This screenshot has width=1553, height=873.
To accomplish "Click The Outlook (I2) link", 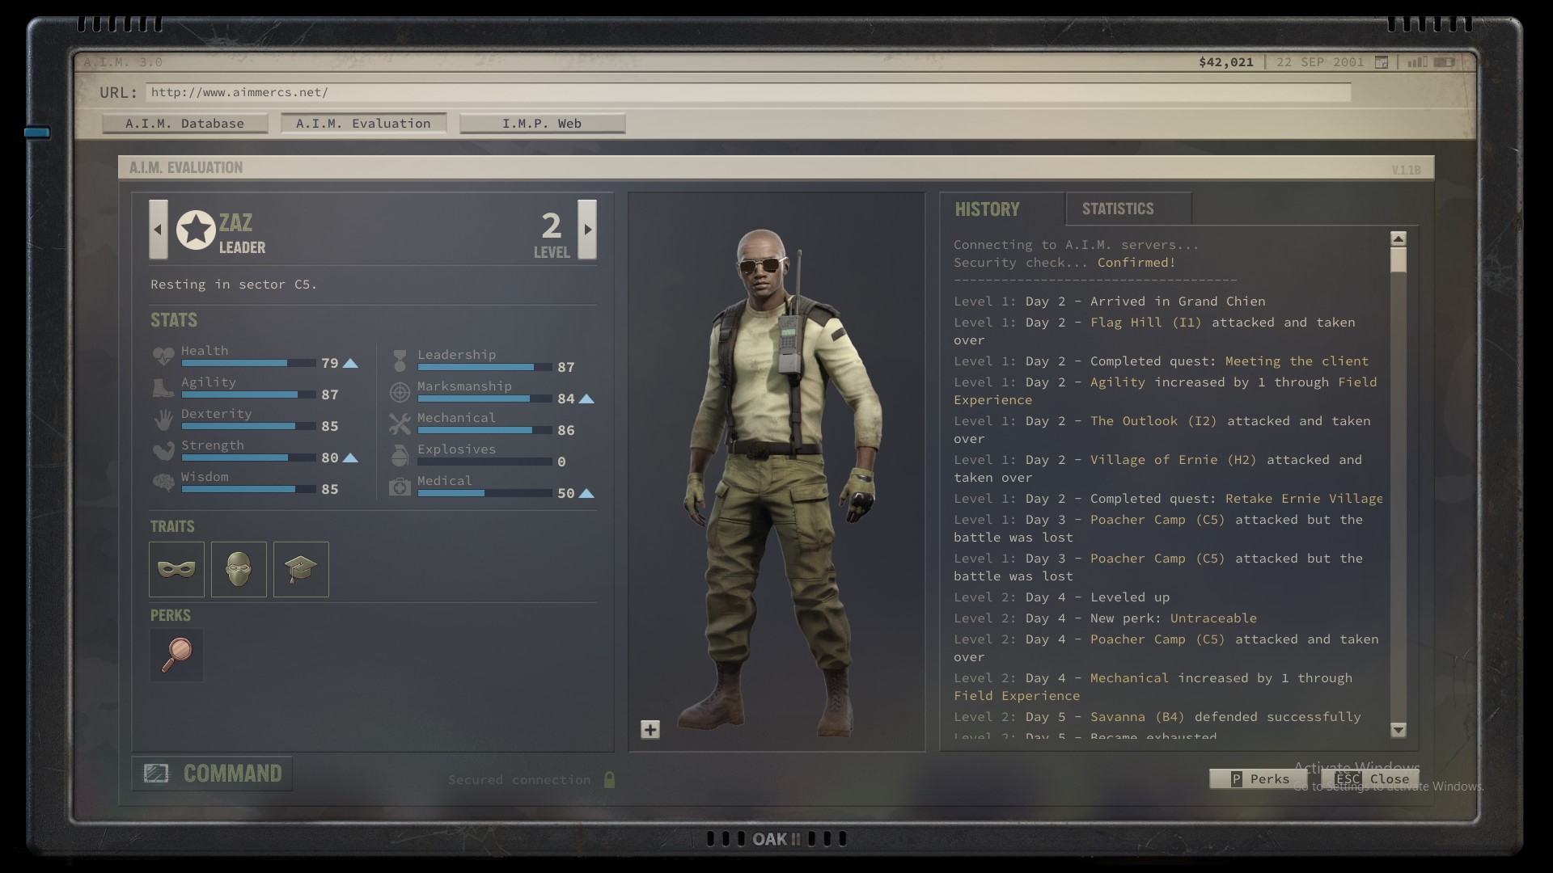I will (1153, 421).
